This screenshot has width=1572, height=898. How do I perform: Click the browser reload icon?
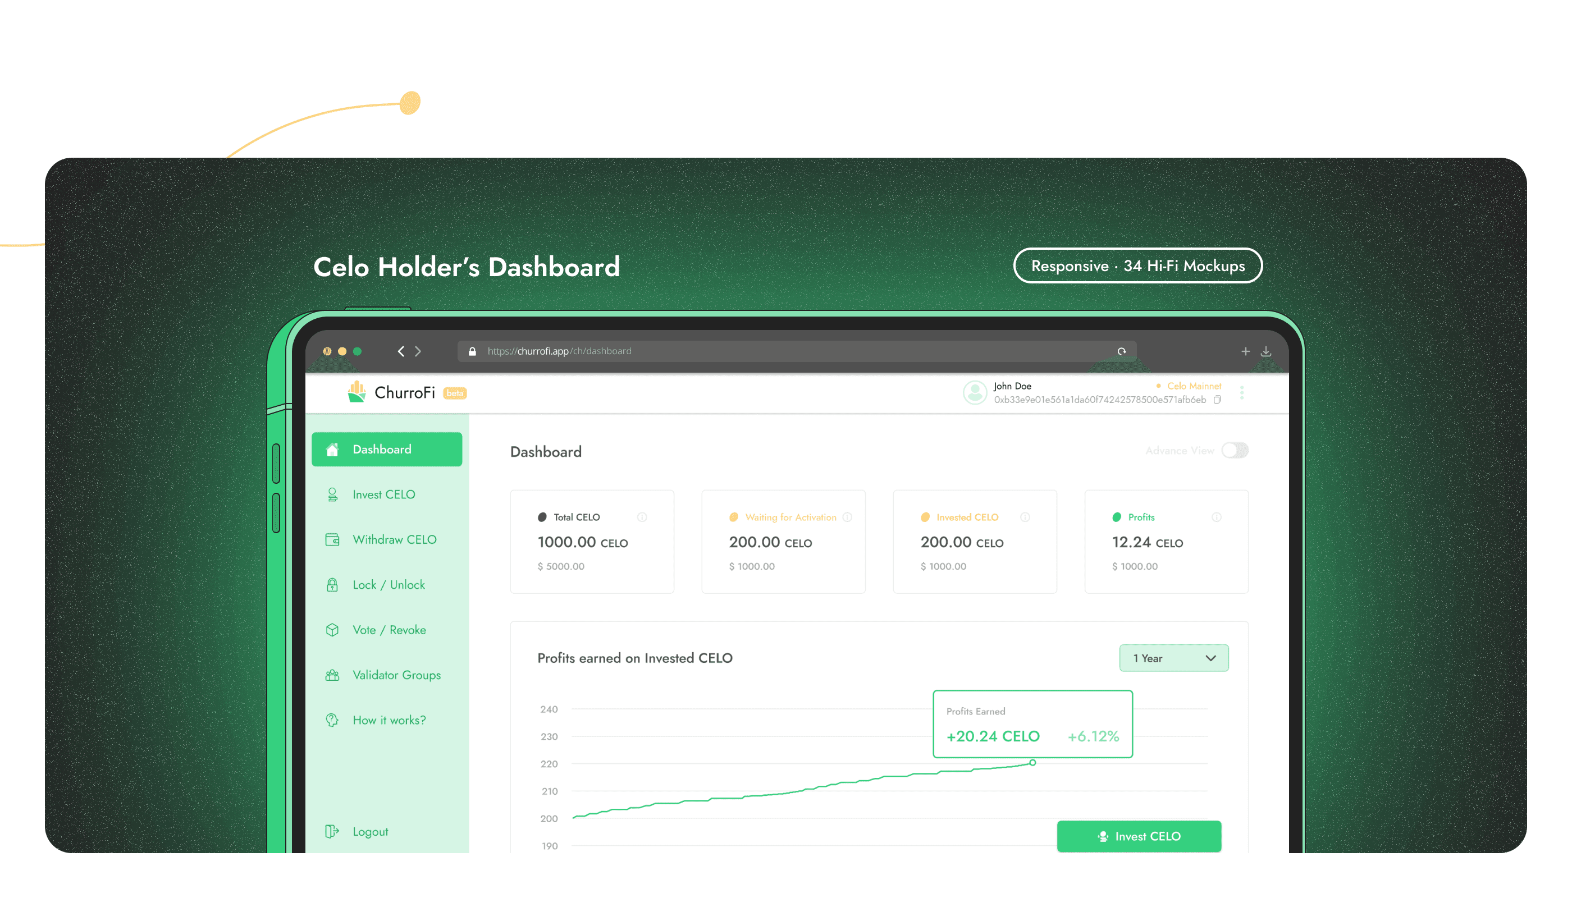coord(1121,351)
